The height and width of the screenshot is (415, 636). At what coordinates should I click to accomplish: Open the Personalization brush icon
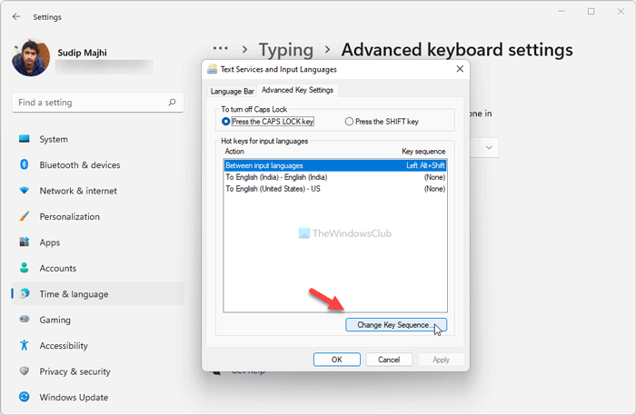24,217
